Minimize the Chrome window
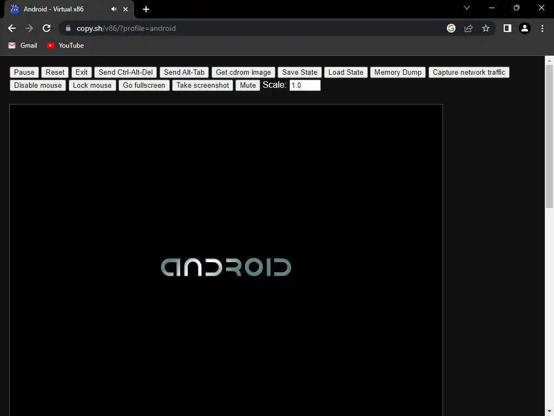 pyautogui.click(x=491, y=8)
